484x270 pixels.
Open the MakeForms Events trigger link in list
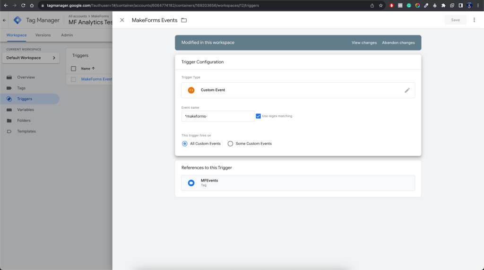pos(96,79)
